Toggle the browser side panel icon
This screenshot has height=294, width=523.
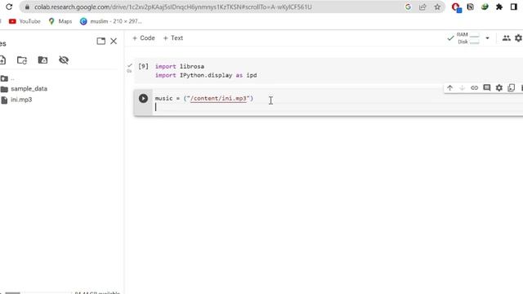514,7
